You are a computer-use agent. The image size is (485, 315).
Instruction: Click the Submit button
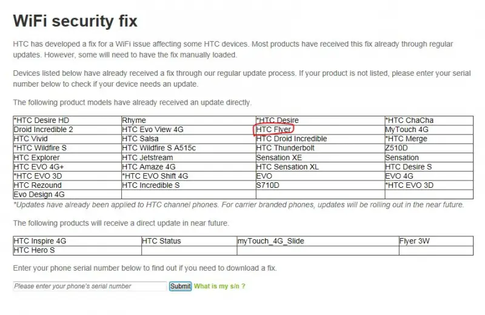pos(180,287)
